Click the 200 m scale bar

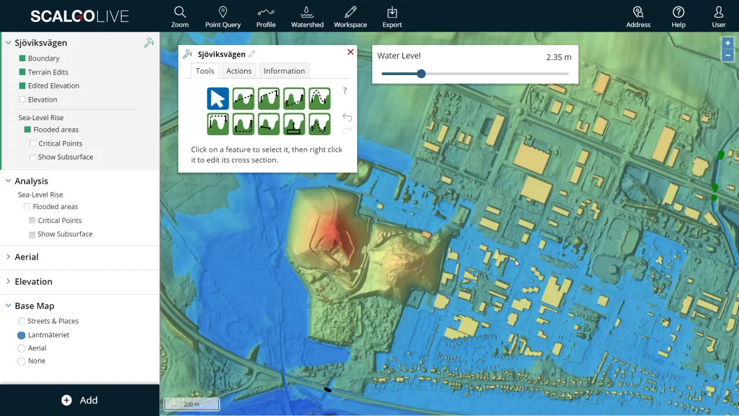[192, 404]
